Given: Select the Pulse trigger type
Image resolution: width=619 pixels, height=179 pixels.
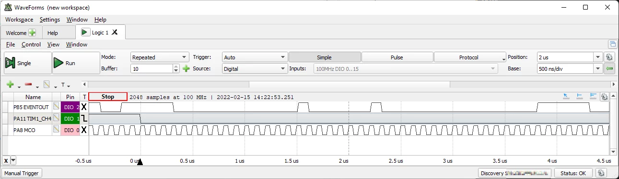Looking at the screenshot, I should (x=397, y=57).
